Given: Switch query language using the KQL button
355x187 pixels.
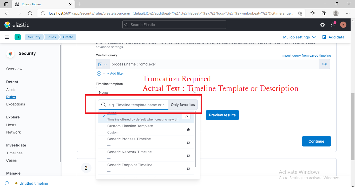Looking at the screenshot, I should pos(324,64).
